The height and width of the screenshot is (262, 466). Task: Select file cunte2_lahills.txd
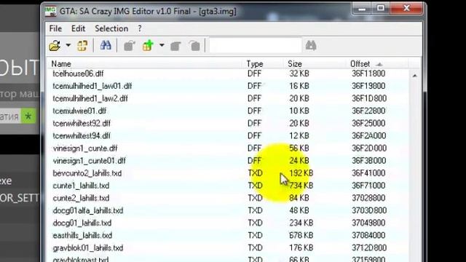click(81, 198)
